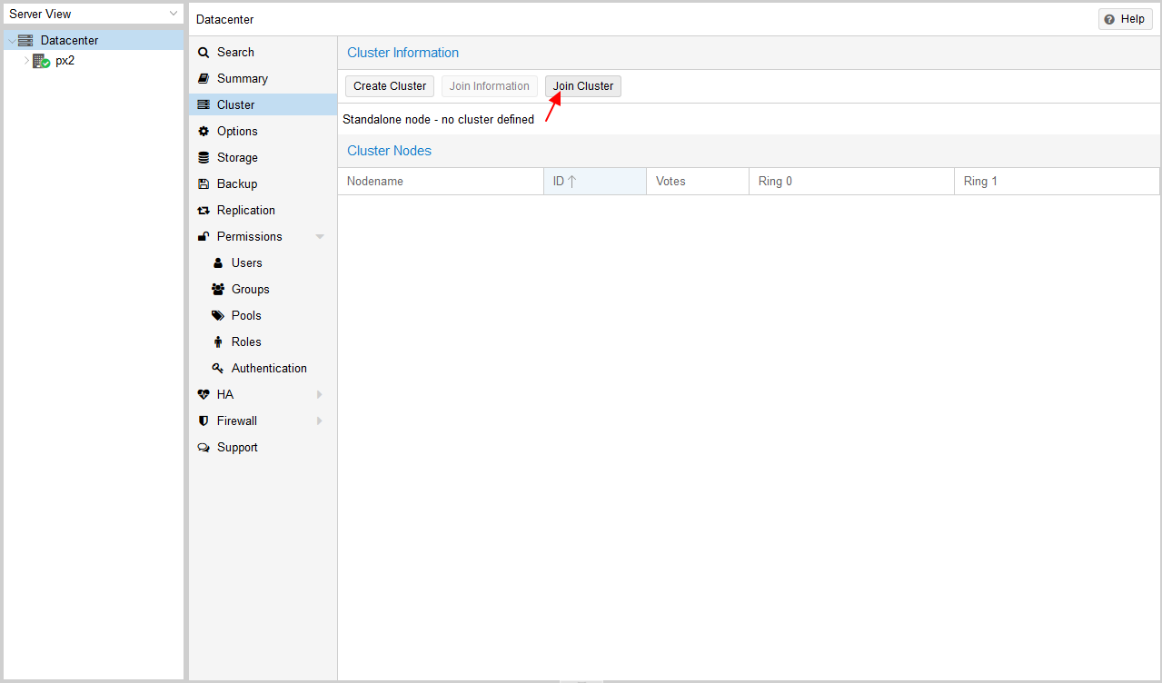Click the Storage database icon
1162x683 pixels.
[204, 158]
